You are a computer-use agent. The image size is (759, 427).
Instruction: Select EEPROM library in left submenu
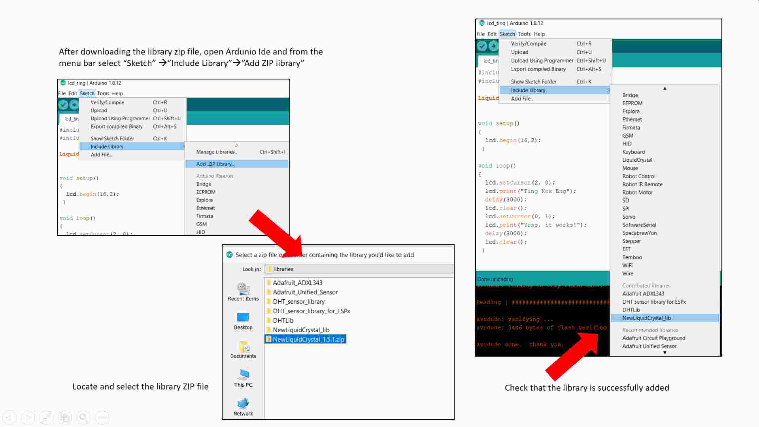click(237, 192)
